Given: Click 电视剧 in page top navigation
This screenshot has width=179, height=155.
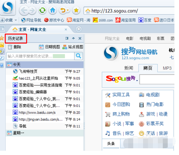Looking at the screenshot, I should coord(145,38).
